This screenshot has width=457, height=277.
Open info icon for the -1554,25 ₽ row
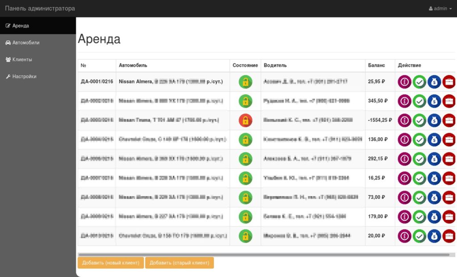[404, 121]
